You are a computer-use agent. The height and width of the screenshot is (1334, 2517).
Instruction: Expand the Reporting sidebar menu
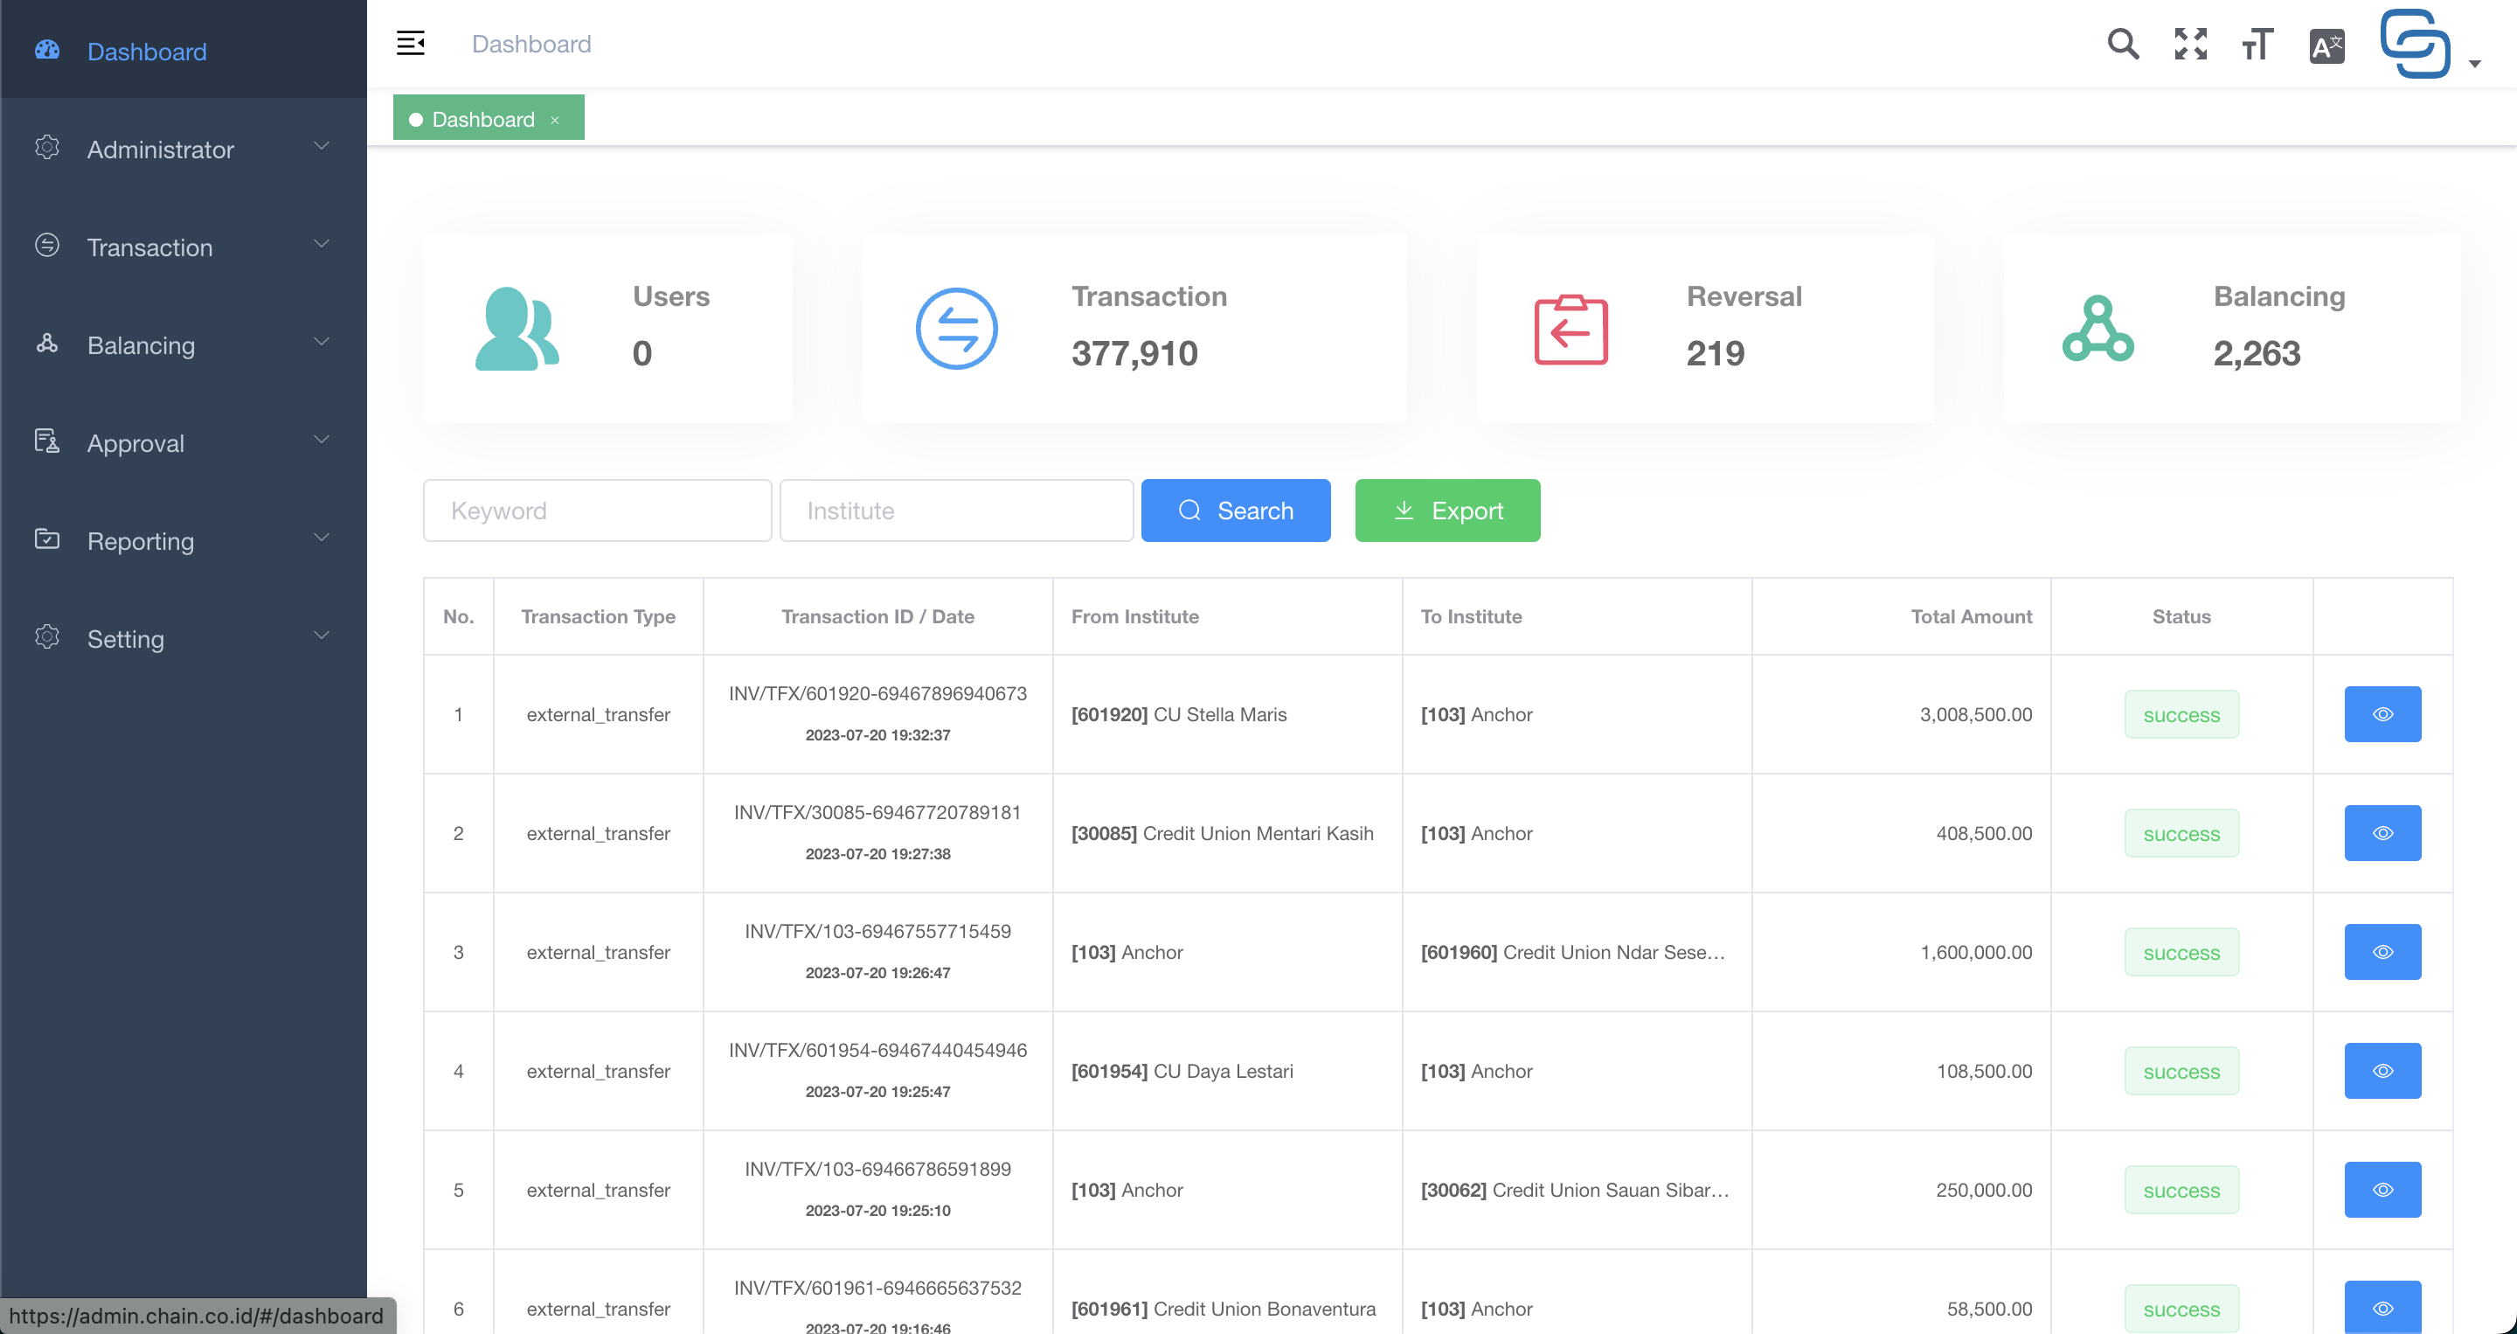point(184,540)
